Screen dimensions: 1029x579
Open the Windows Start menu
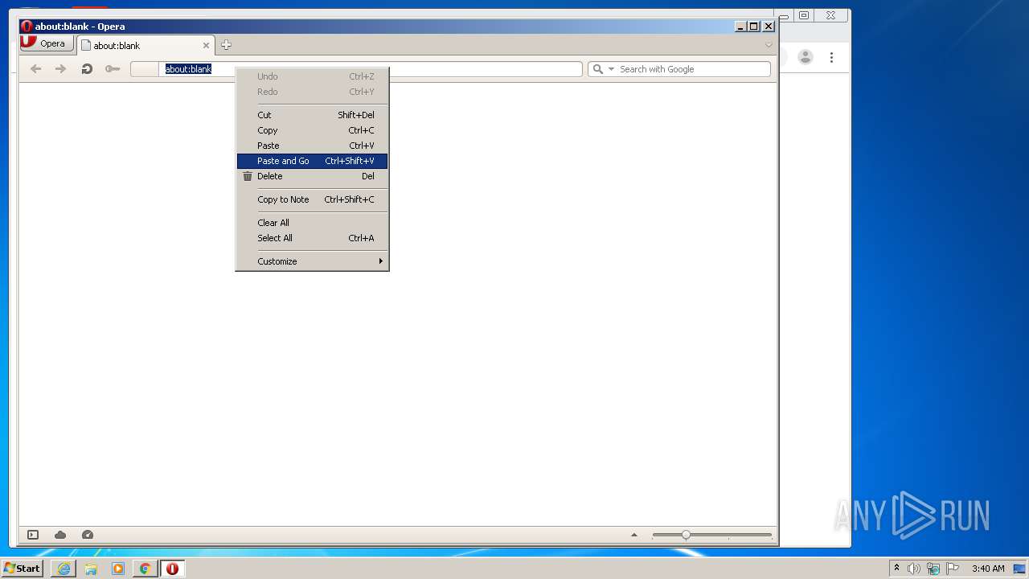(x=22, y=569)
